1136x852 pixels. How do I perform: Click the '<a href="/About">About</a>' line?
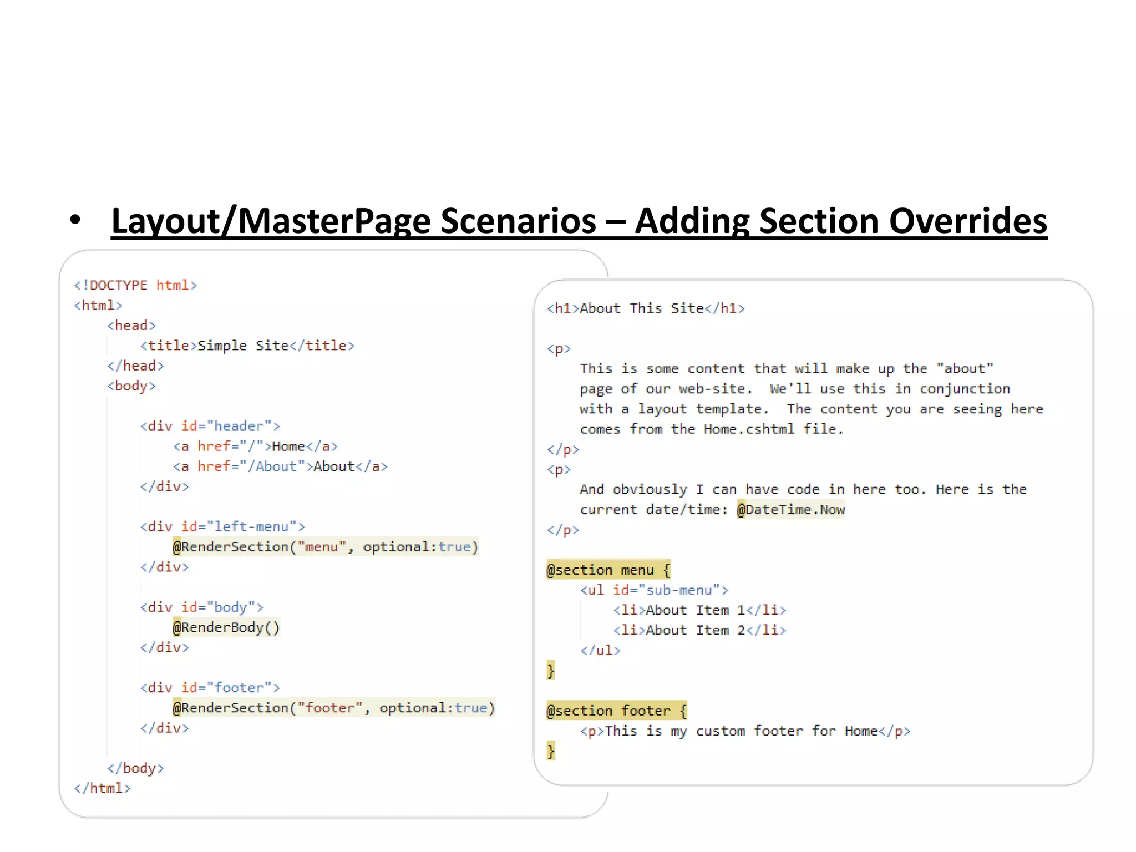tap(280, 466)
